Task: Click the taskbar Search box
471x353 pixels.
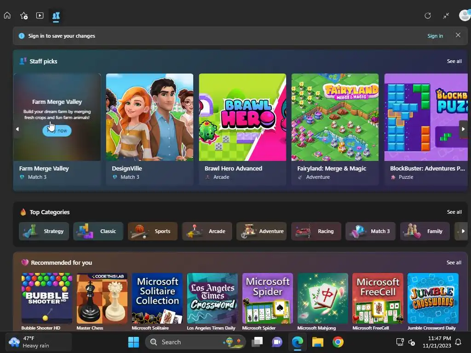Action: pos(195,342)
